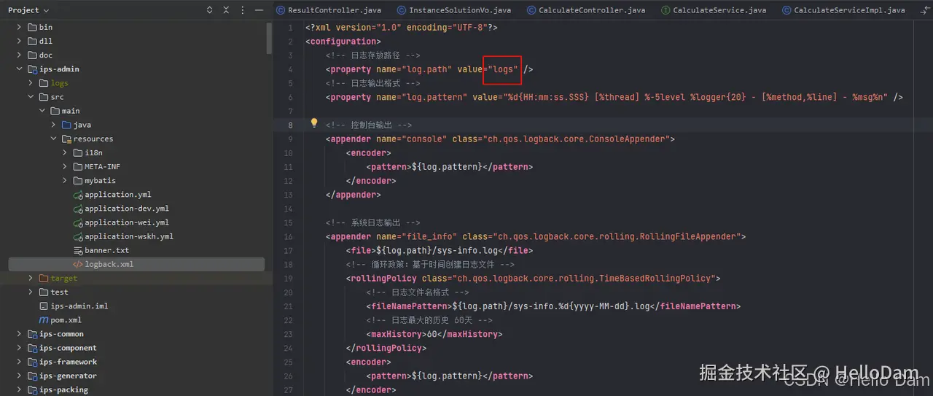
Task: Expand the ips-common module
Action: pos(20,334)
